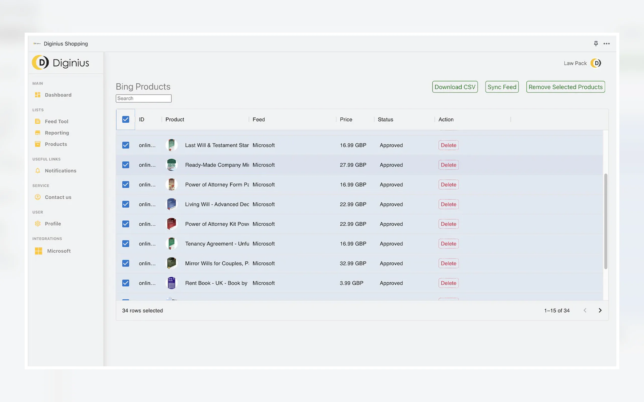Click Rent Book UK product thumbnail

(171, 283)
